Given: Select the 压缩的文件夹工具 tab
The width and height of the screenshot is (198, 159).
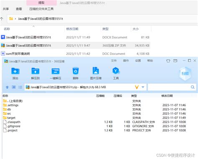Looking at the screenshot, I should tap(41, 9).
